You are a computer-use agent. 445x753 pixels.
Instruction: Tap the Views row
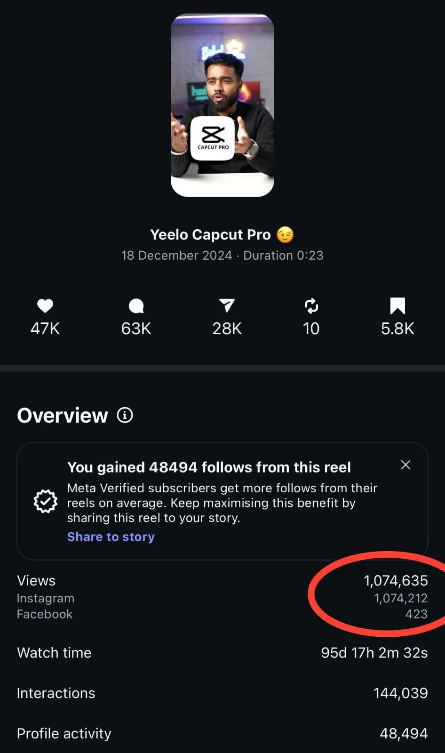click(x=222, y=581)
